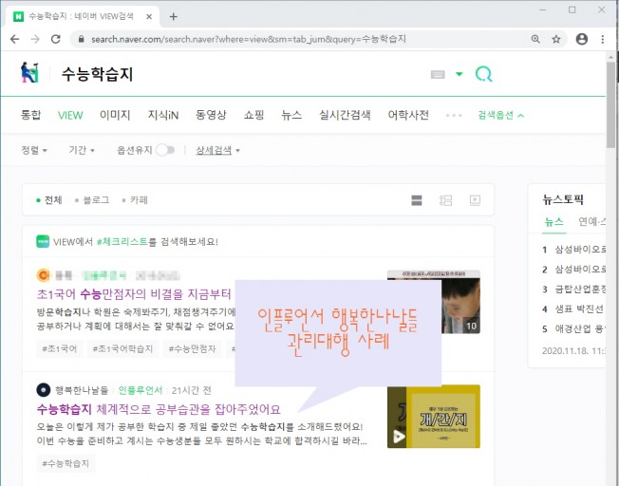Select the VIEW tab

coord(70,115)
